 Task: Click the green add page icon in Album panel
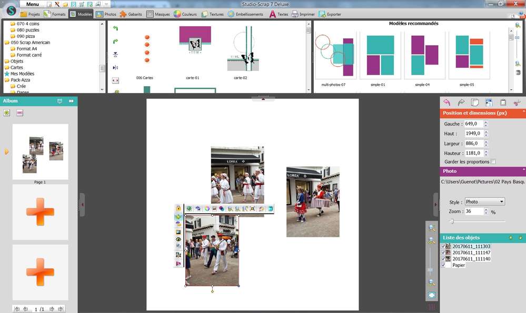[6, 112]
